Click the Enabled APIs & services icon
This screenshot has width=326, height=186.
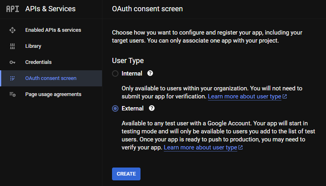point(12,30)
